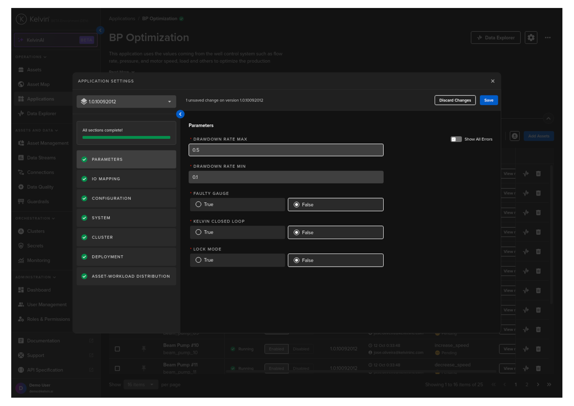Image resolution: width=574 pixels, height=406 pixels.
Task: Toggle the Show All Errors switch
Action: (456, 139)
